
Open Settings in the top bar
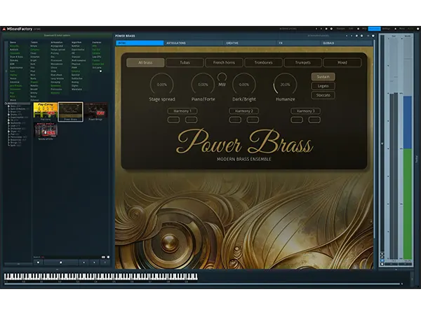point(386,29)
